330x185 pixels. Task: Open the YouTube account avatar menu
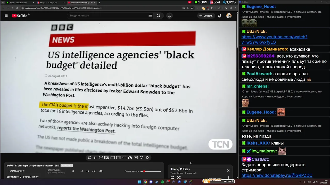click(x=229, y=16)
